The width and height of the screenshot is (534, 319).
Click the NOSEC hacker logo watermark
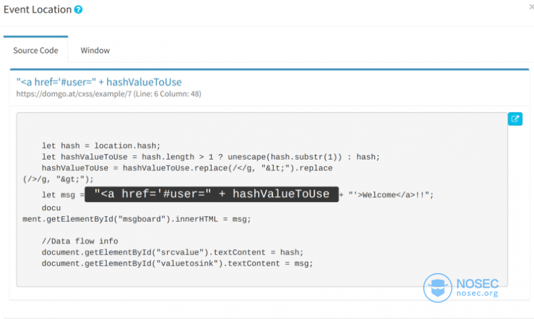click(x=437, y=288)
